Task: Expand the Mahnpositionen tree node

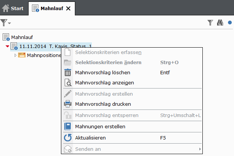Action: 15,55
